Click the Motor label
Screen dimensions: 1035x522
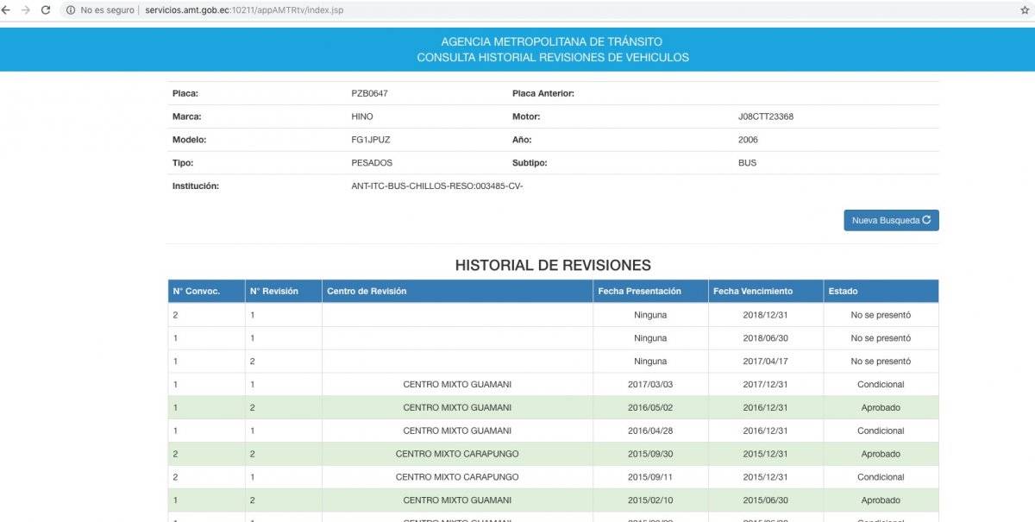526,116
